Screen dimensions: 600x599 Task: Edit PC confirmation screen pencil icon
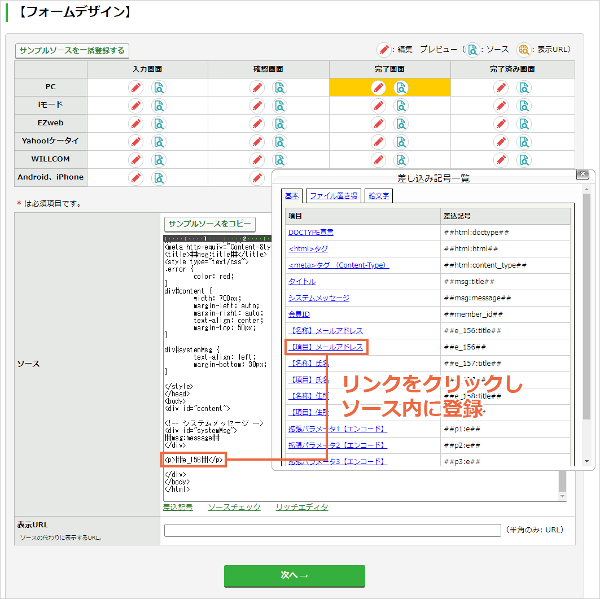[x=257, y=88]
